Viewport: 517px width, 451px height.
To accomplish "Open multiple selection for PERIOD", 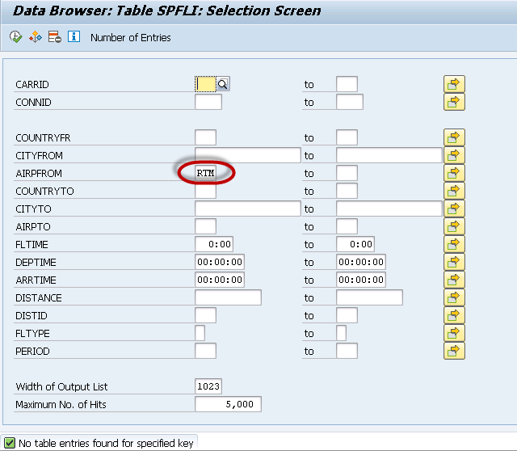I will tap(454, 351).
